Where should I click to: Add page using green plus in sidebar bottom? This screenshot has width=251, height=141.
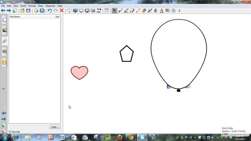click(4, 125)
